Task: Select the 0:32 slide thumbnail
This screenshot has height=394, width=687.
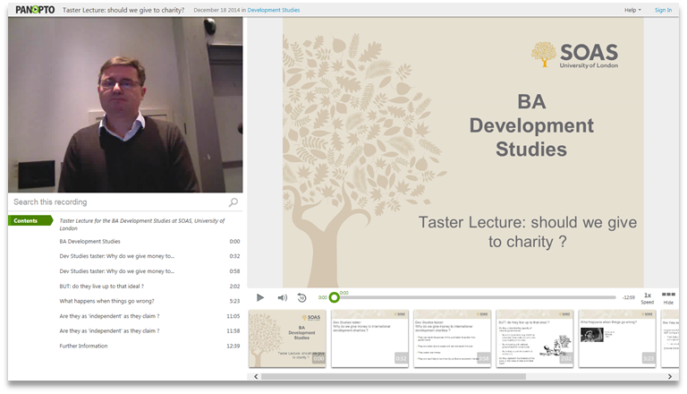Action: [x=369, y=338]
